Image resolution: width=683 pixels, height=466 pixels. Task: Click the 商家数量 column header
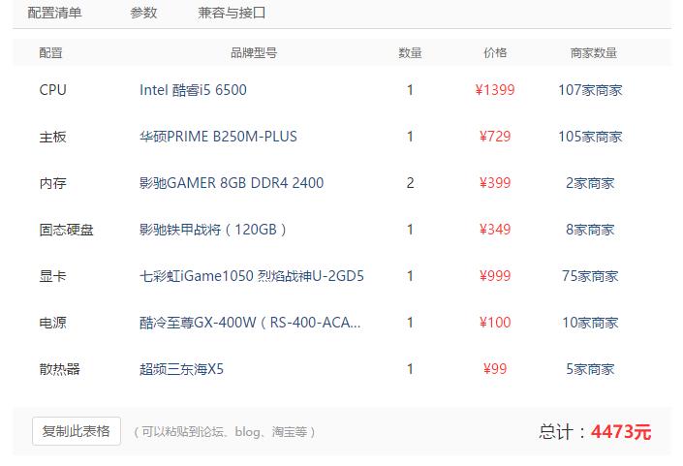click(x=594, y=53)
